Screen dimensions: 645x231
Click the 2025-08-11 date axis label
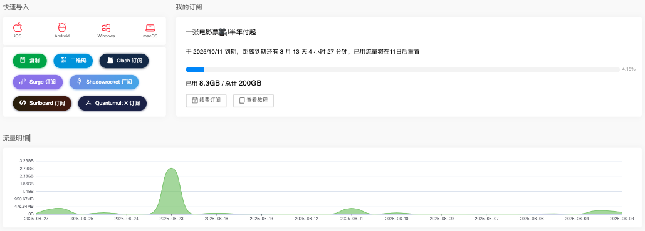351,219
